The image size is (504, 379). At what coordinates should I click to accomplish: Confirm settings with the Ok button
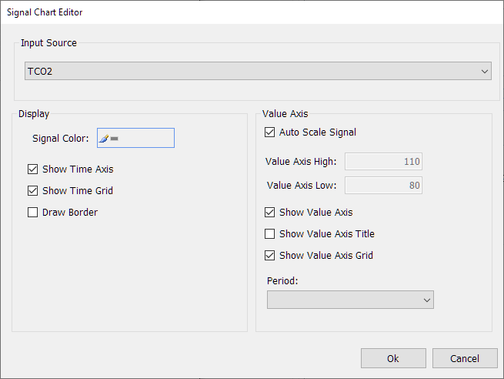(x=393, y=358)
